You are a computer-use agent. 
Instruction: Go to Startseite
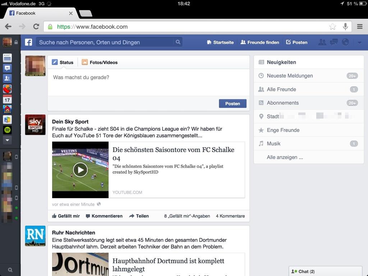point(220,42)
